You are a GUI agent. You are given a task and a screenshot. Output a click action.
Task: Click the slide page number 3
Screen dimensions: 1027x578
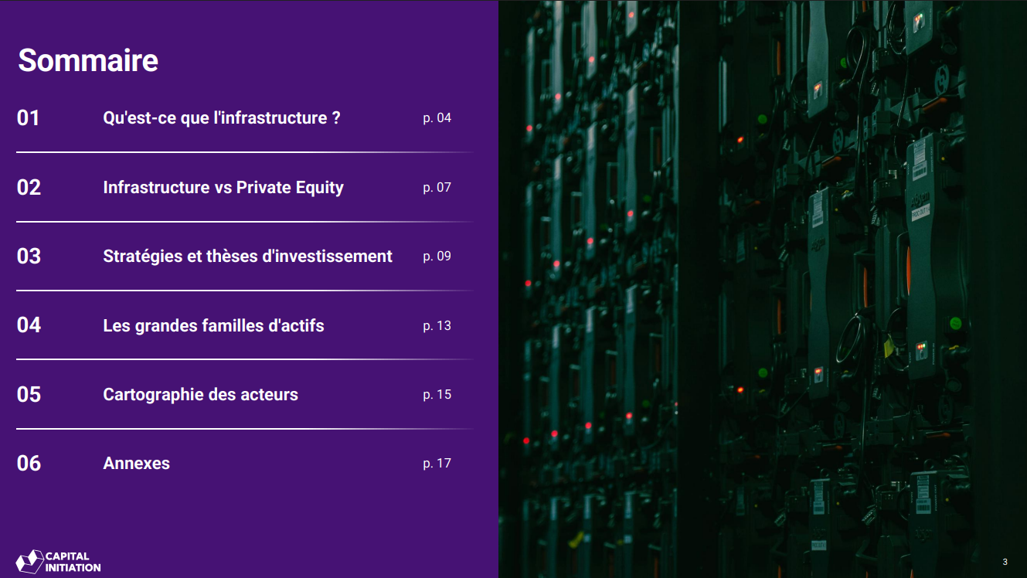1005,562
